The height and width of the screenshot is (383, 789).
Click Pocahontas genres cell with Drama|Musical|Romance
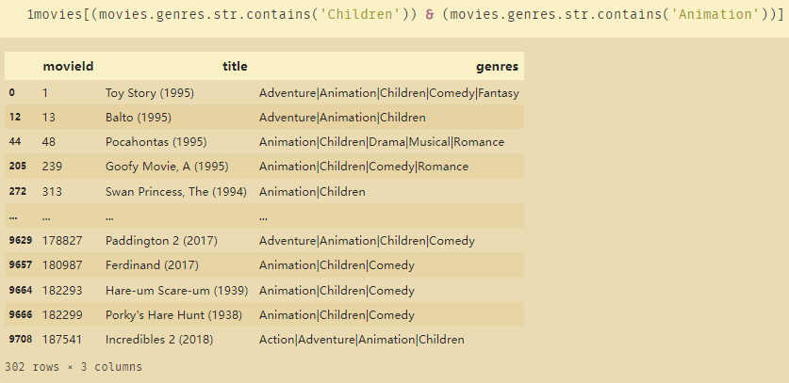click(382, 142)
